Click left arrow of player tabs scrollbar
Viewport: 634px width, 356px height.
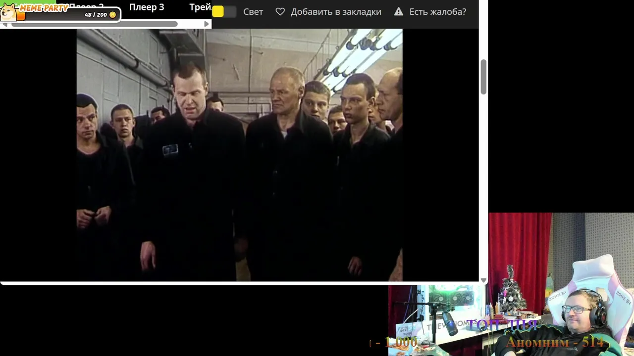[x=4, y=24]
